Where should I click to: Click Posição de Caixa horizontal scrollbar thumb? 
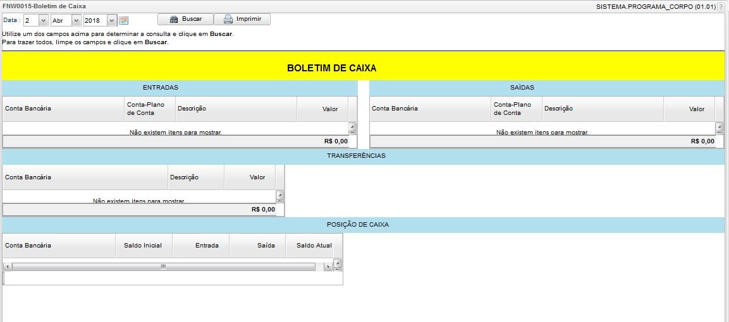pyautogui.click(x=163, y=267)
